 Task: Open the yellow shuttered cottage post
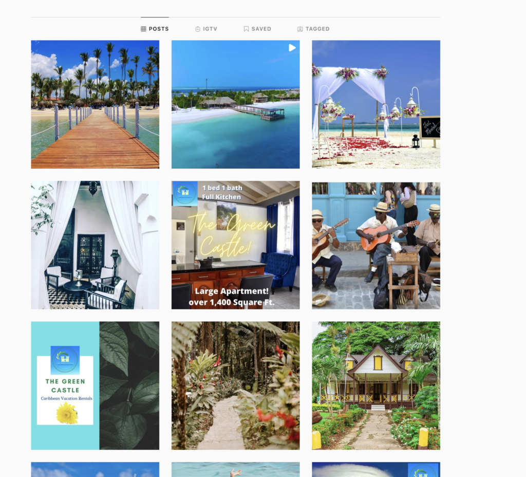tap(375, 386)
